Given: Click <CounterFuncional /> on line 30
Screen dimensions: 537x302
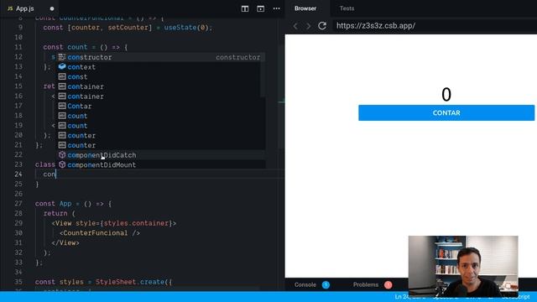Looking at the screenshot, I should click(x=100, y=233).
